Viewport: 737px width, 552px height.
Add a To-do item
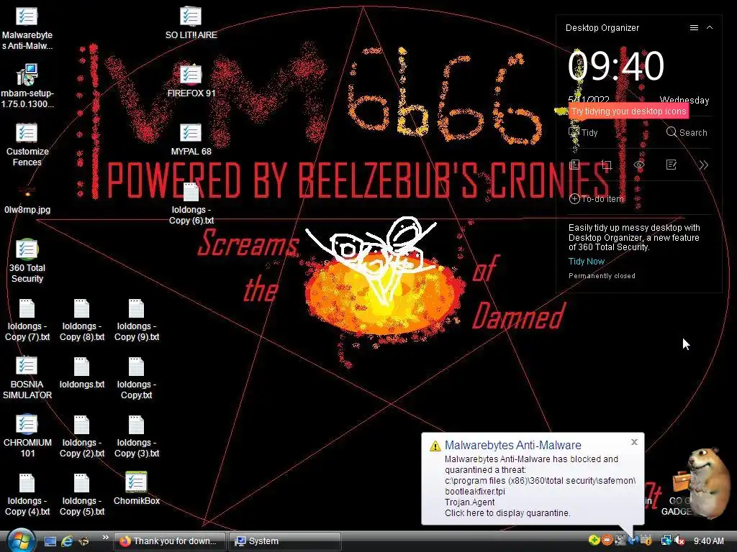coord(597,199)
